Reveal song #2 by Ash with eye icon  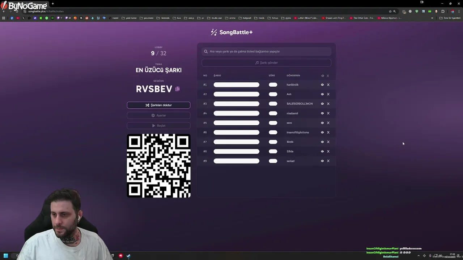[322, 94]
